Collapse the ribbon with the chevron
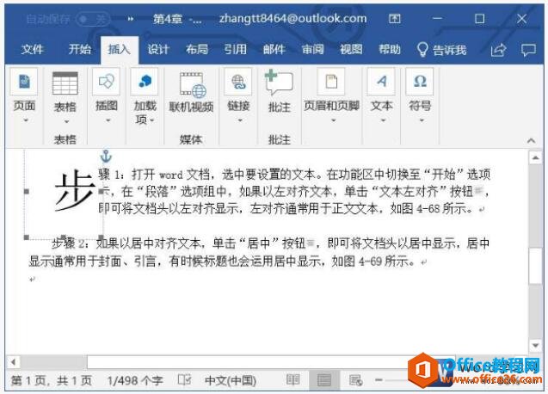This screenshot has height=394, width=548. (532, 140)
